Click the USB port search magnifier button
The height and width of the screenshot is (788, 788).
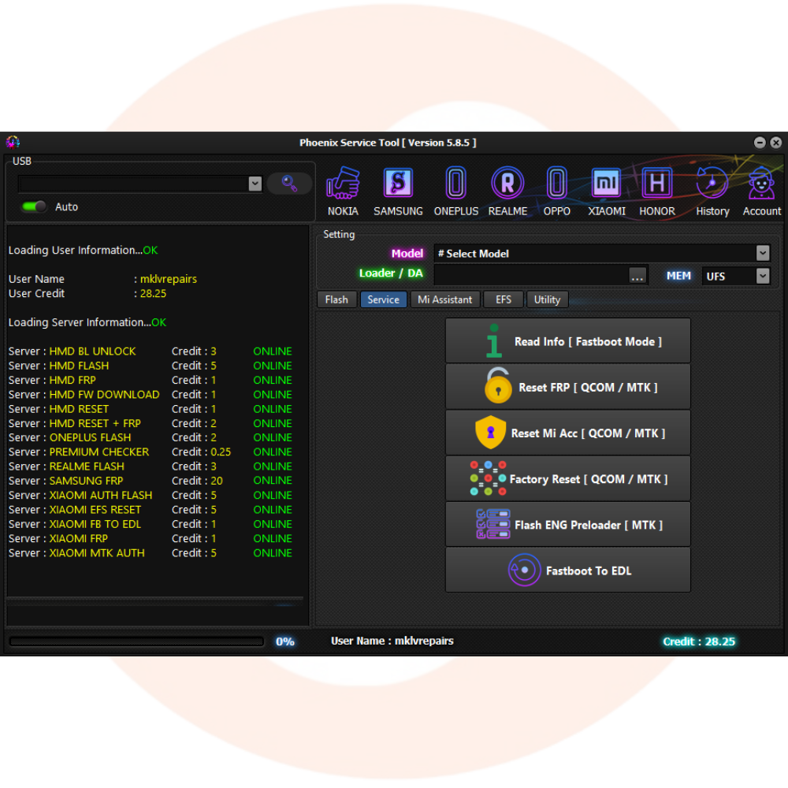pyautogui.click(x=289, y=184)
